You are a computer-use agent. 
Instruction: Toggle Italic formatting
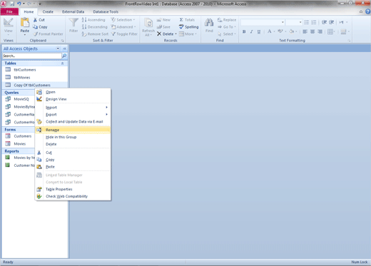(x=251, y=31)
